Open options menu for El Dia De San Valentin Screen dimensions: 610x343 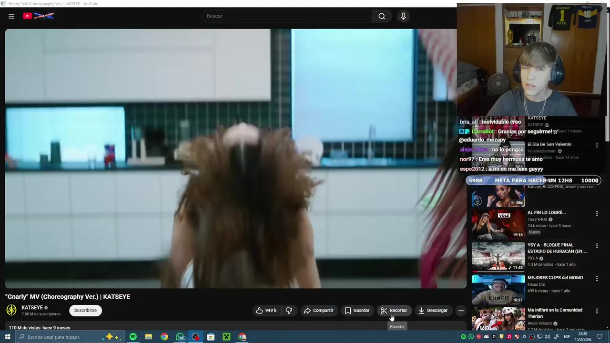point(597,145)
